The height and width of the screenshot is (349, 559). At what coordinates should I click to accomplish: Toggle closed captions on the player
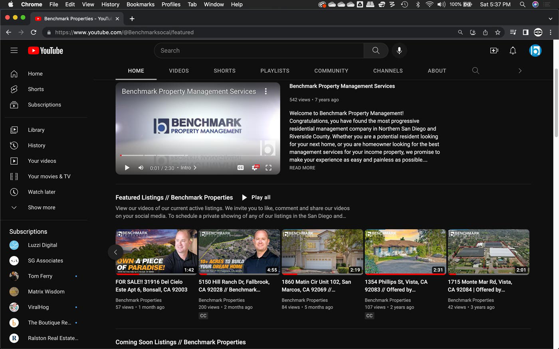click(x=240, y=168)
